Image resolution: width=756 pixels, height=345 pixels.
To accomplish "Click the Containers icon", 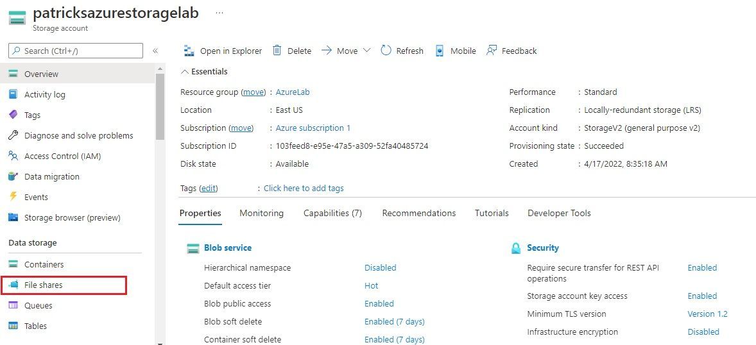I will coord(13,264).
